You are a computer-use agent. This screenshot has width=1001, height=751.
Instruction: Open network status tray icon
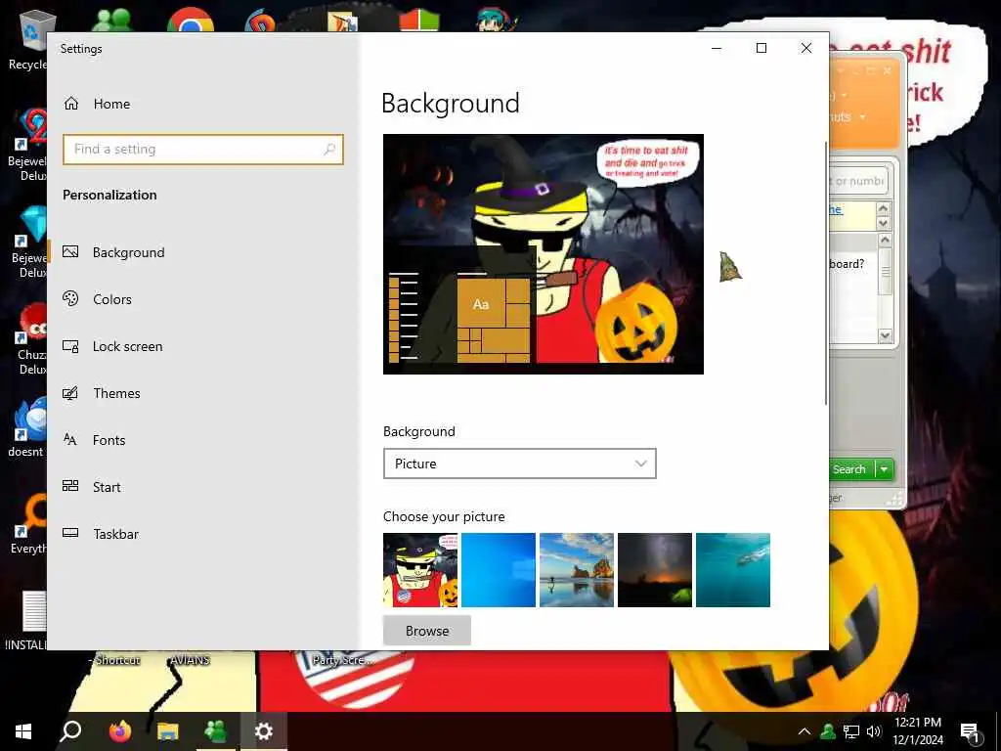tap(851, 731)
